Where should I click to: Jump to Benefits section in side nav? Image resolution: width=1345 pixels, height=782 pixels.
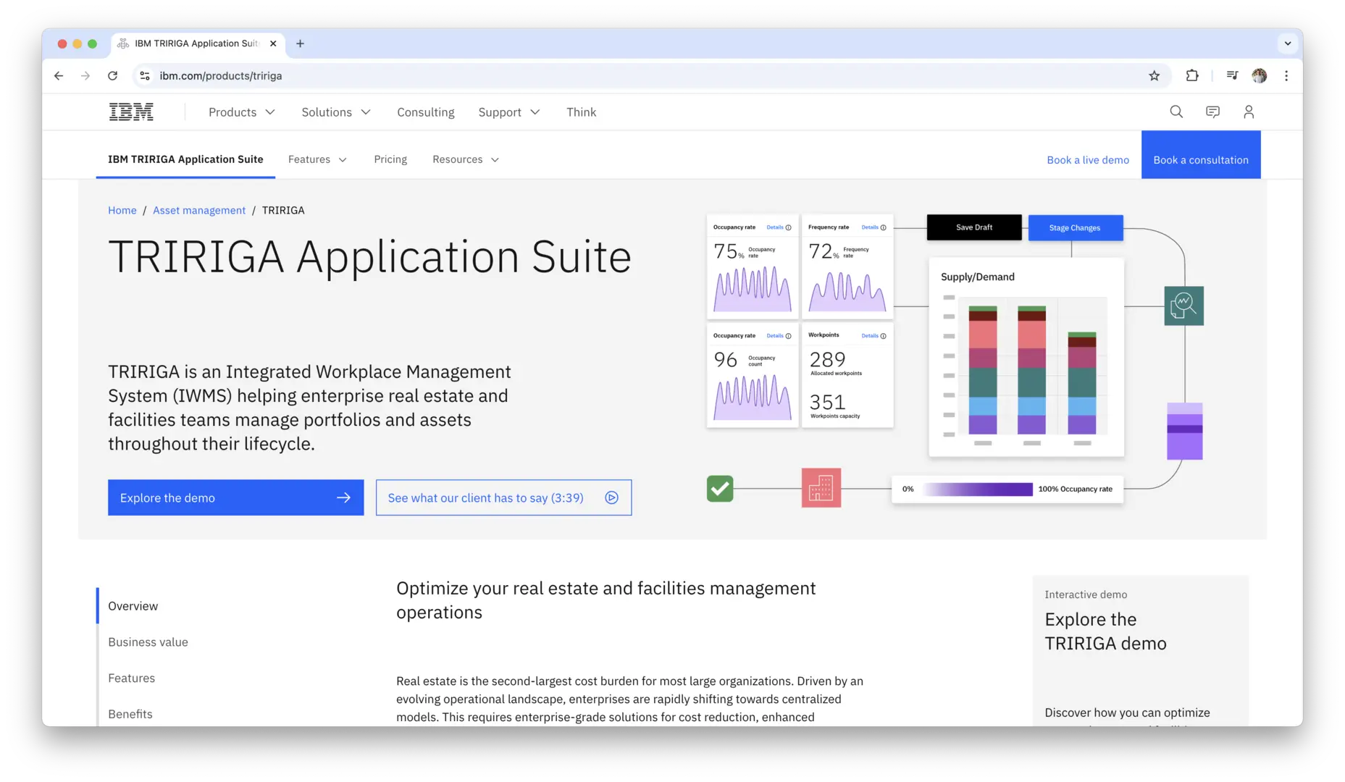click(x=130, y=714)
